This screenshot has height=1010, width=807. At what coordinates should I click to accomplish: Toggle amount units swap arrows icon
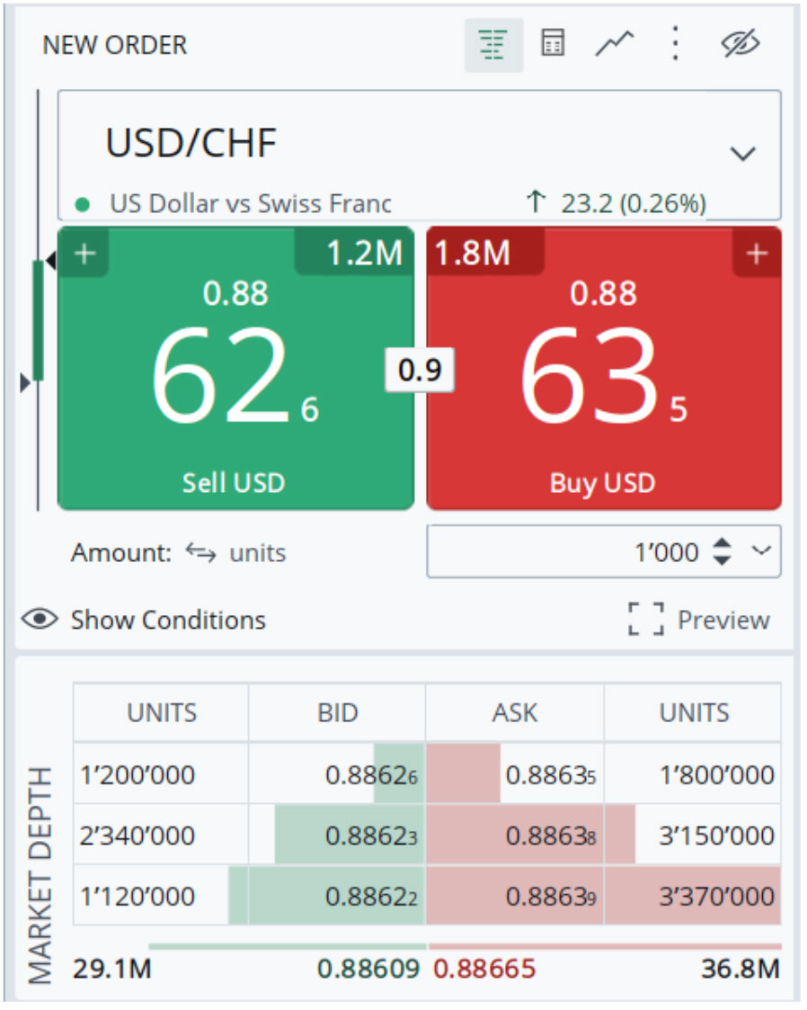tap(200, 552)
